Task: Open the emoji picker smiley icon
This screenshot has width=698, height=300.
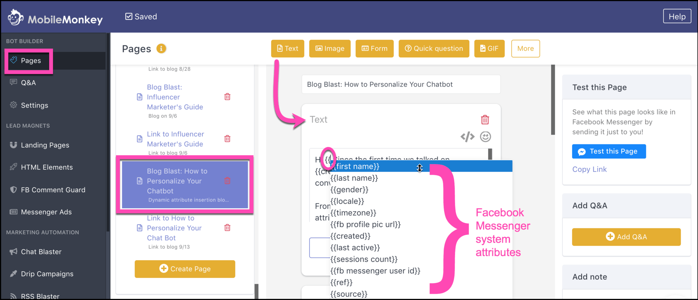Action: click(x=485, y=137)
